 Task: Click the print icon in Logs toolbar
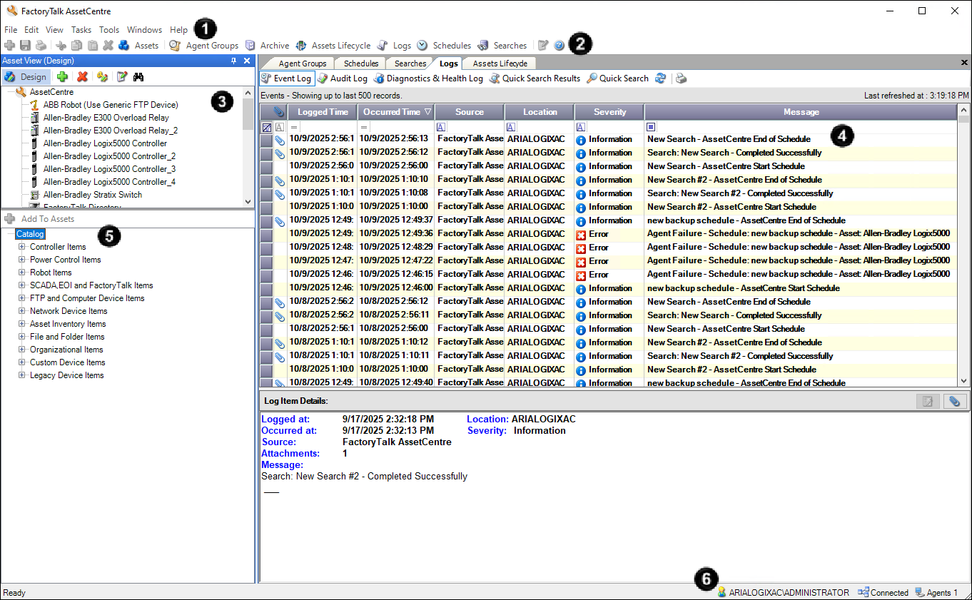pyautogui.click(x=681, y=78)
